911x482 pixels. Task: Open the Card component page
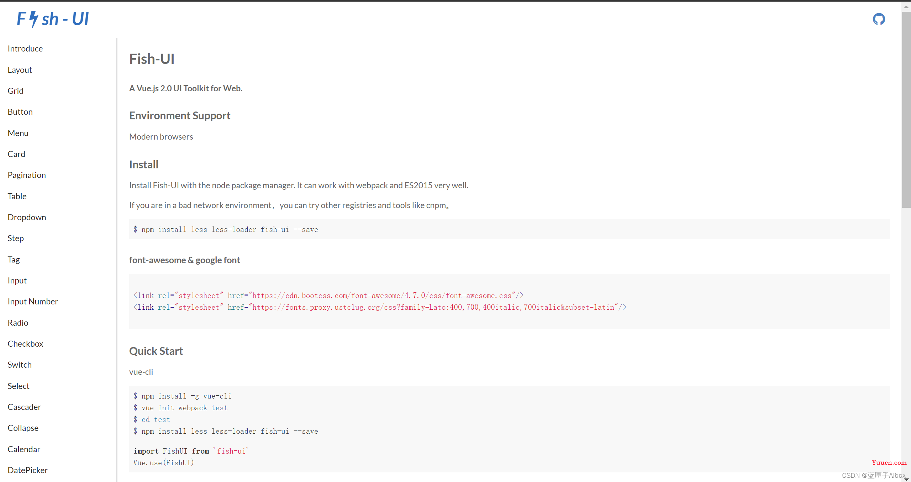coord(16,154)
